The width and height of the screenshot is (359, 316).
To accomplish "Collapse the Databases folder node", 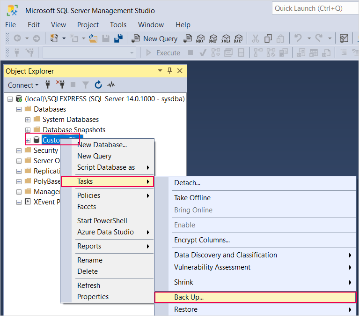I will click(19, 109).
